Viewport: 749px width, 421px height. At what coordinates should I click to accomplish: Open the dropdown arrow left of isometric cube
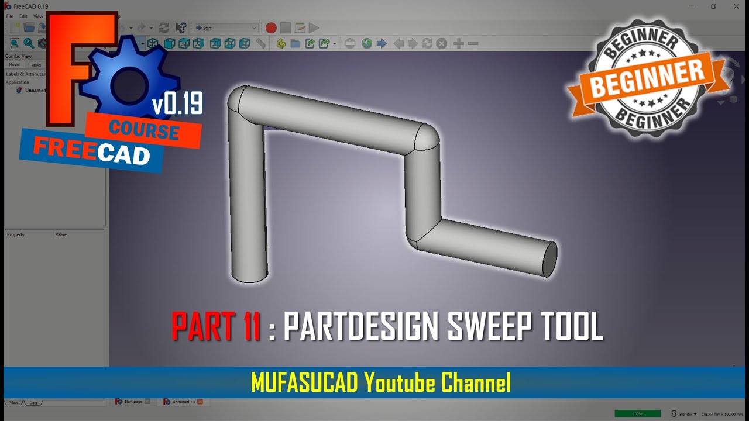142,44
